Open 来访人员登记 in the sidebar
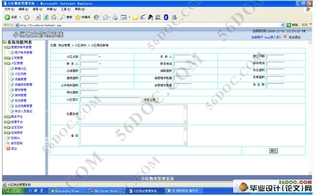The height and width of the screenshot is (195, 316). (23, 111)
